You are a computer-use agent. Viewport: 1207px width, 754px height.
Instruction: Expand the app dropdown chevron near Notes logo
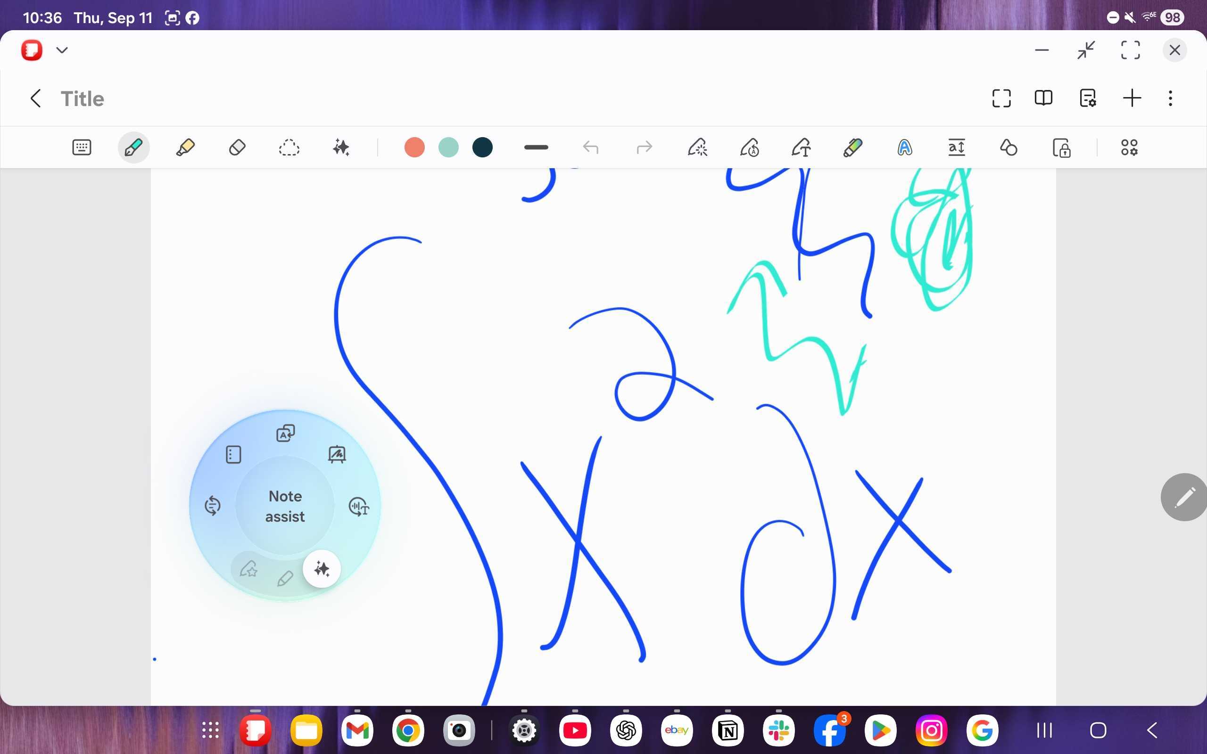(x=62, y=50)
